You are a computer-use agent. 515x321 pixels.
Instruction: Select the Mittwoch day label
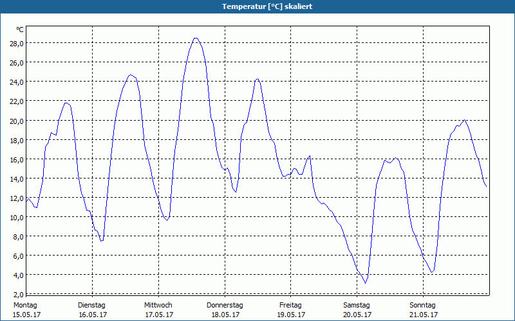click(158, 306)
